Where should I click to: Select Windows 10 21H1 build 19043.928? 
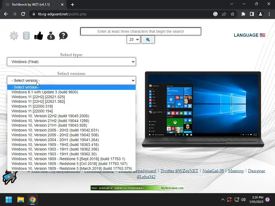(71, 126)
